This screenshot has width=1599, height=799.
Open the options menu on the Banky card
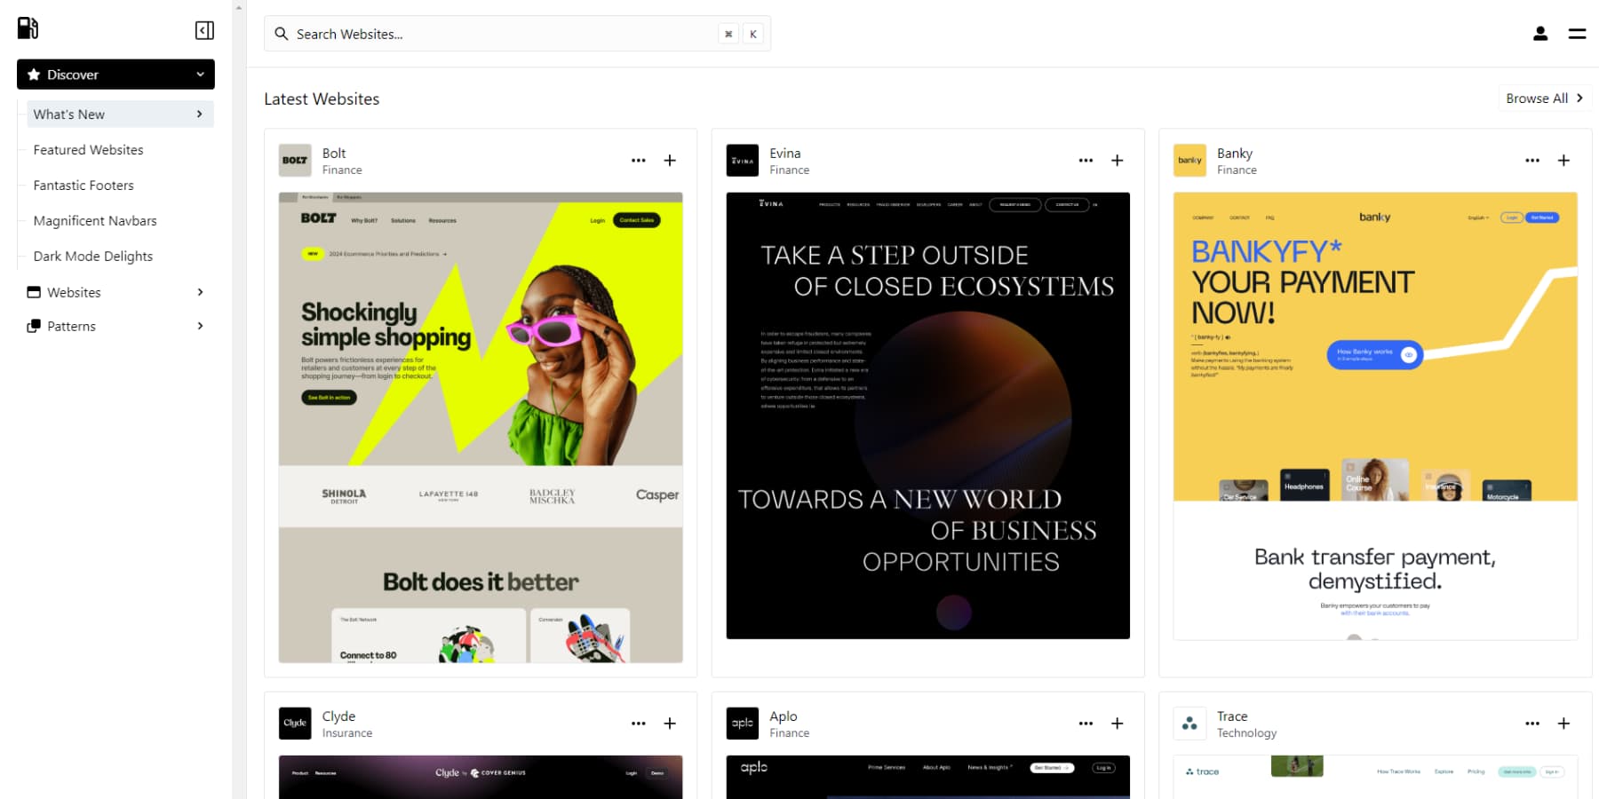1532,161
